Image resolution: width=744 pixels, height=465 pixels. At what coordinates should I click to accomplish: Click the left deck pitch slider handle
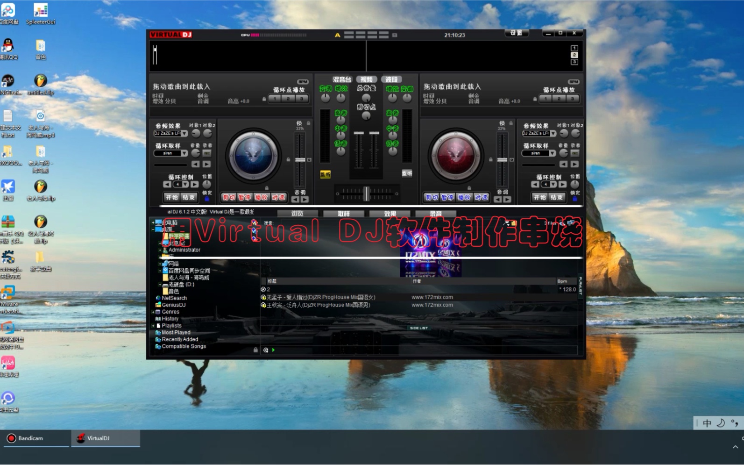click(299, 160)
